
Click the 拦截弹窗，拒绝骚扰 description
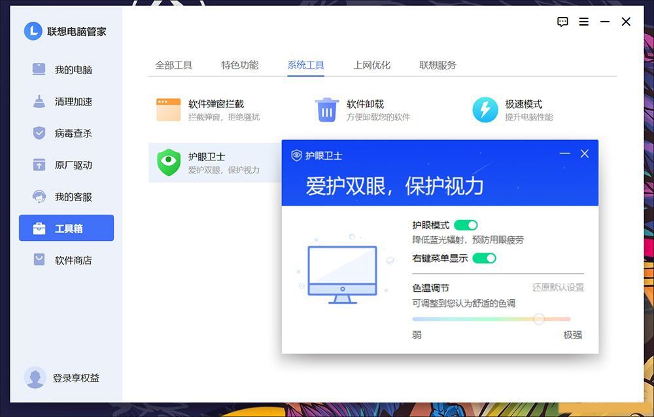click(x=224, y=117)
